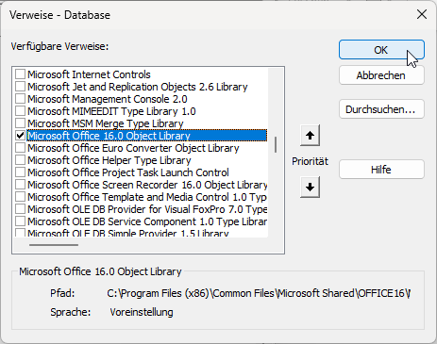The image size is (437, 344).
Task: Check Microsoft Office Helper Type Library checkbox
Action: (21, 160)
